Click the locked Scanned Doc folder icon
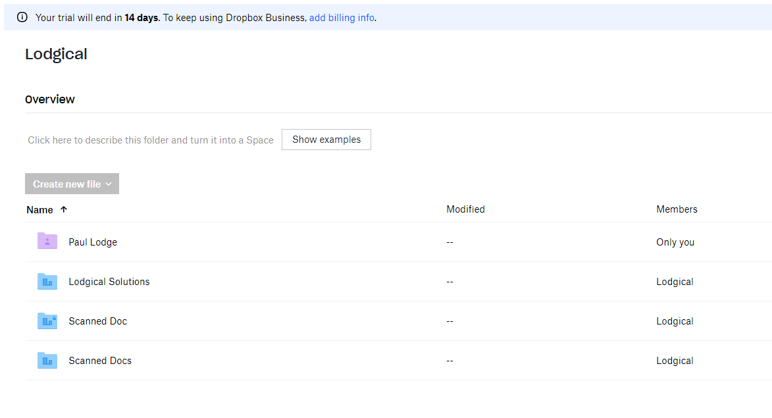 pos(47,321)
